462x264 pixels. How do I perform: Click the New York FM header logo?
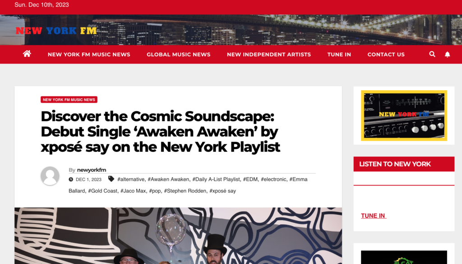pos(56,30)
